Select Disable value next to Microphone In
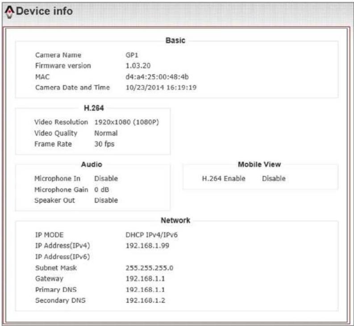354x326 pixels. [x=106, y=179]
